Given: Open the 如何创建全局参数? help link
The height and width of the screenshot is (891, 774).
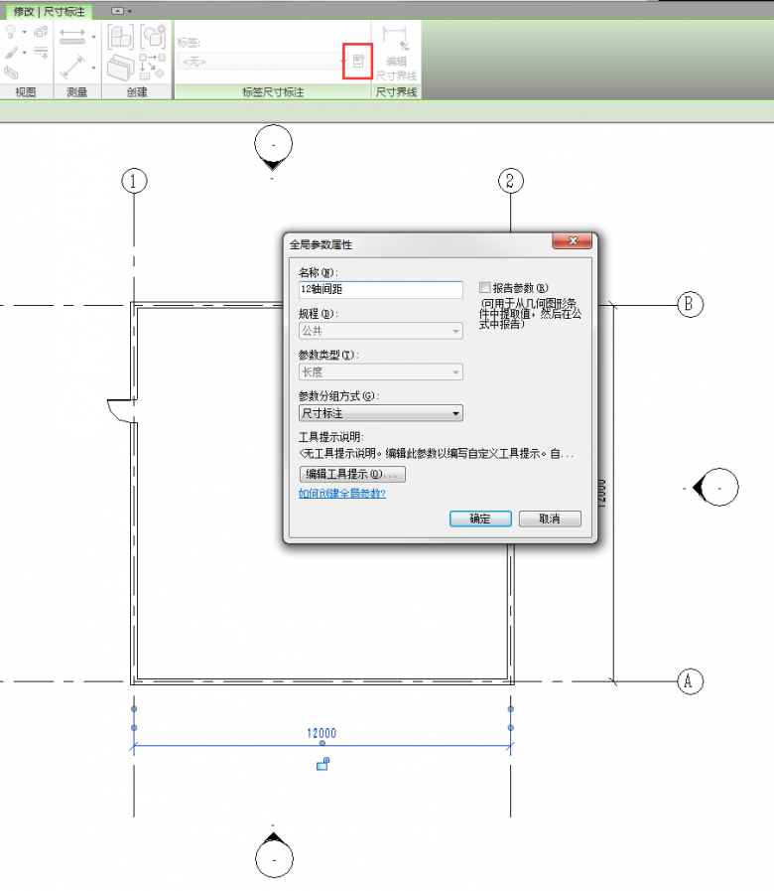Looking at the screenshot, I should coord(342,494).
